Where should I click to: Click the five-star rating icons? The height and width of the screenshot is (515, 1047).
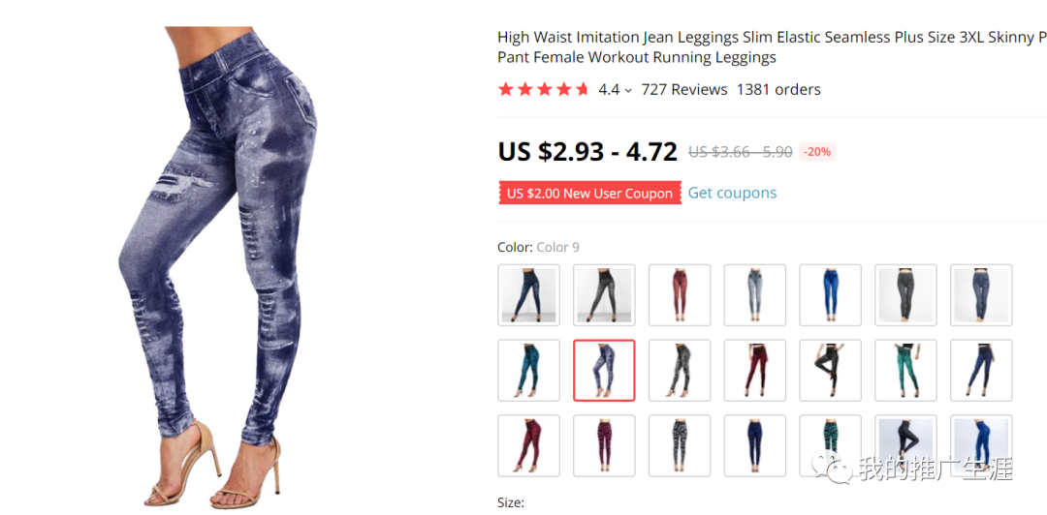[544, 89]
